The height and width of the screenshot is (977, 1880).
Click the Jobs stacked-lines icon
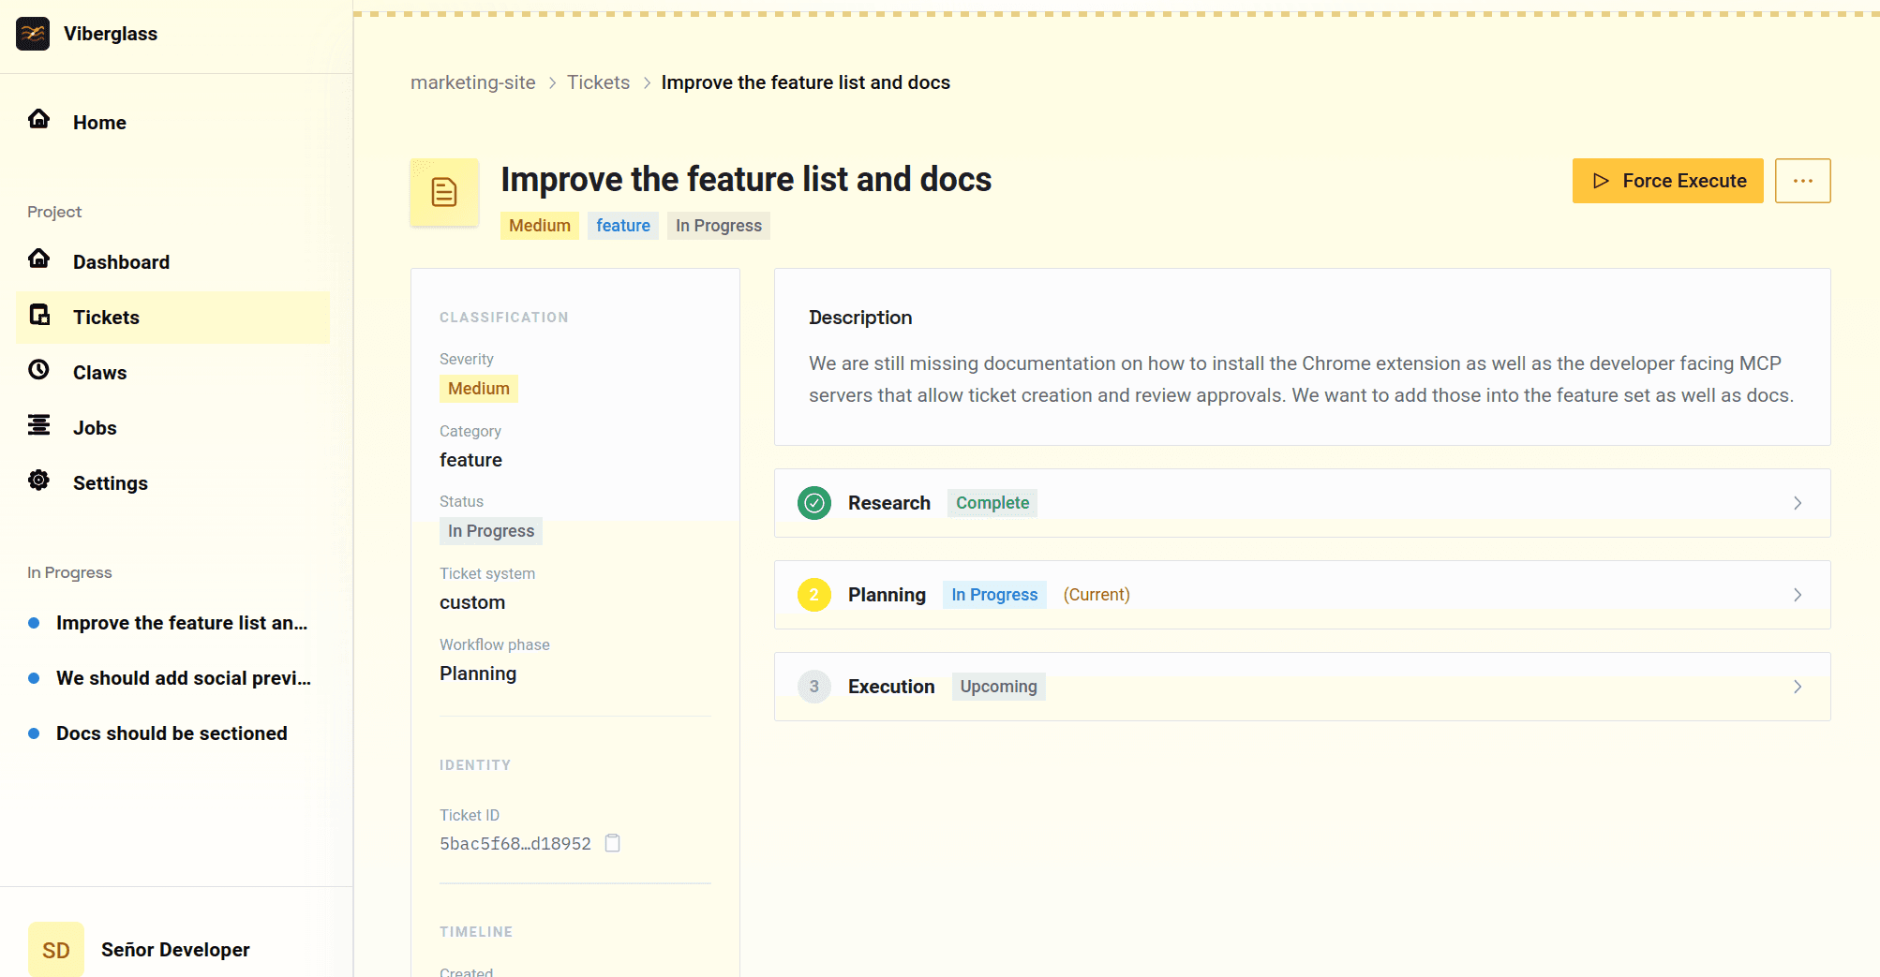point(38,425)
